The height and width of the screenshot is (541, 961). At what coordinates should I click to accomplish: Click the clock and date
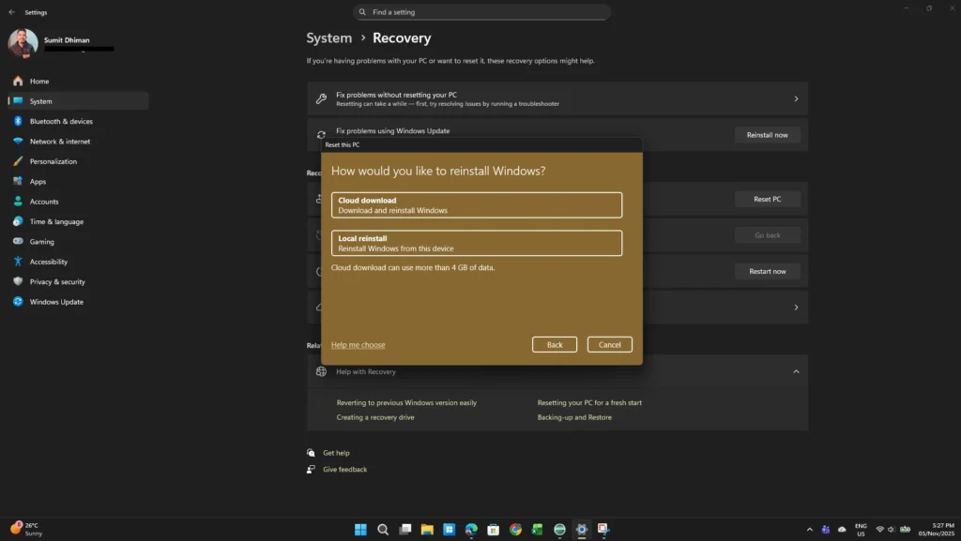937,530
